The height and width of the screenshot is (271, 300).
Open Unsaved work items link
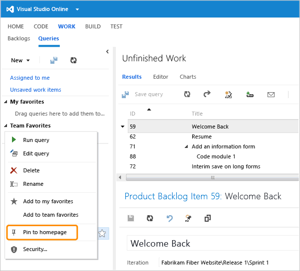pyautogui.click(x=35, y=90)
